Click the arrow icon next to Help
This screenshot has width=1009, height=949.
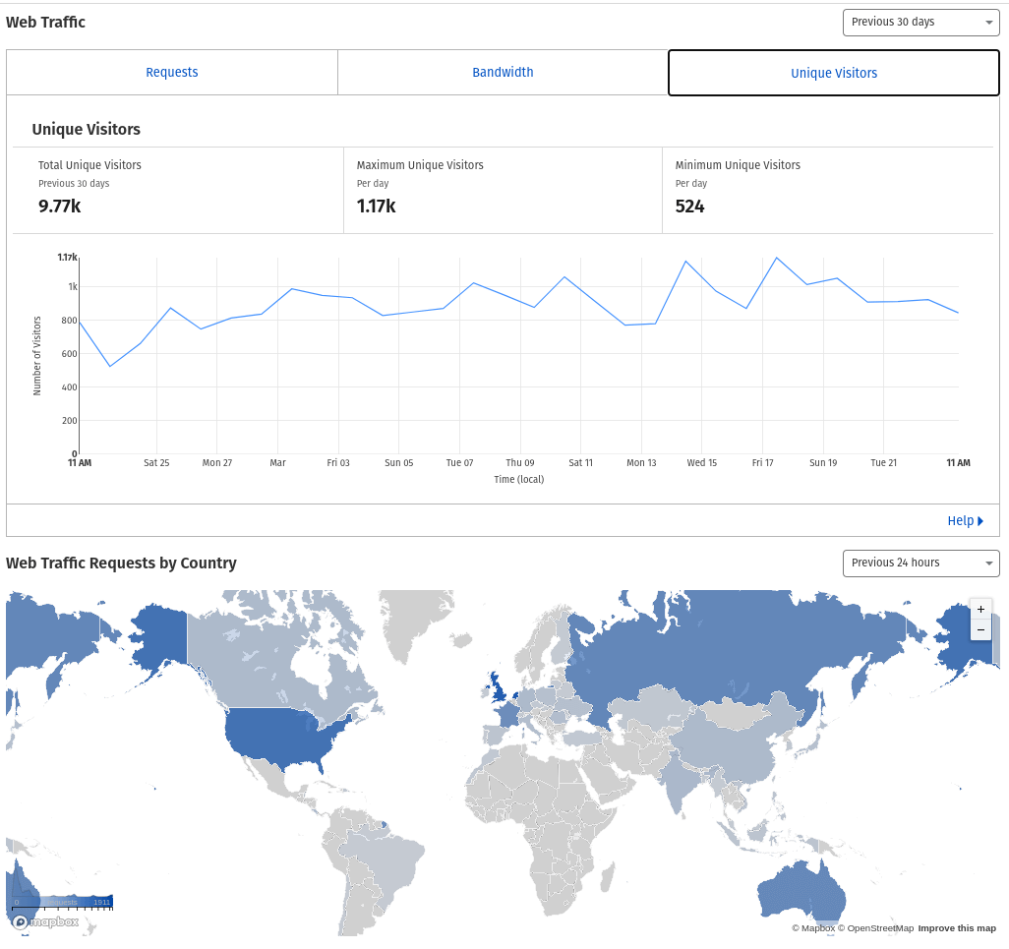980,521
